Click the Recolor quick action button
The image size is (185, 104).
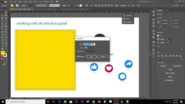click(x=170, y=77)
